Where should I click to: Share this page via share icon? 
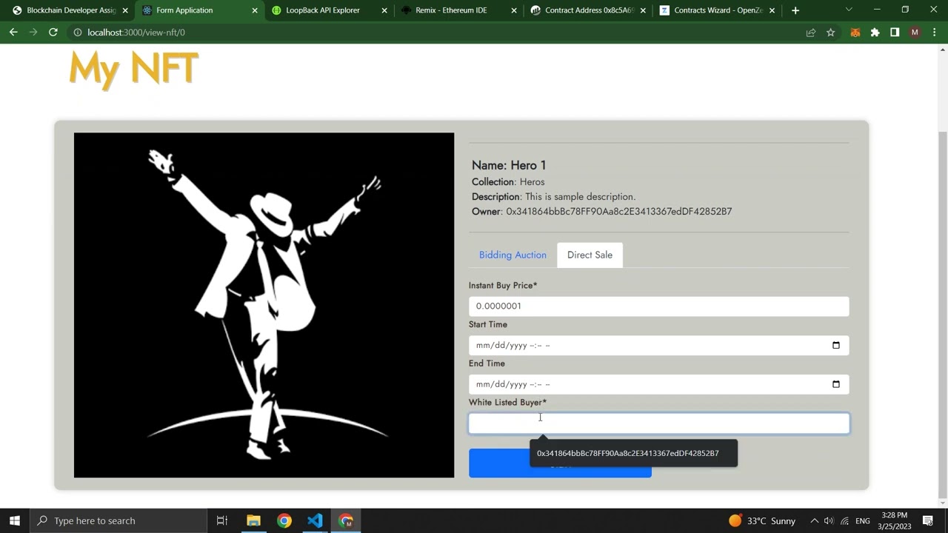click(x=811, y=33)
